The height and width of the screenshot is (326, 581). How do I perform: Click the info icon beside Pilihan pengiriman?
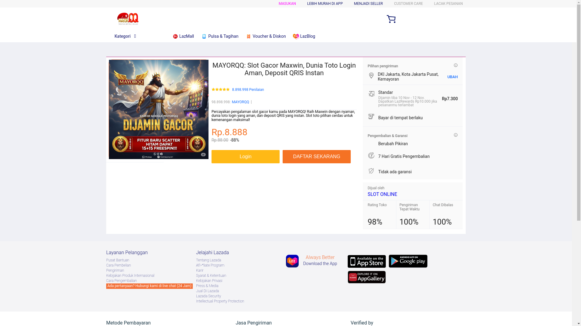[x=456, y=65]
